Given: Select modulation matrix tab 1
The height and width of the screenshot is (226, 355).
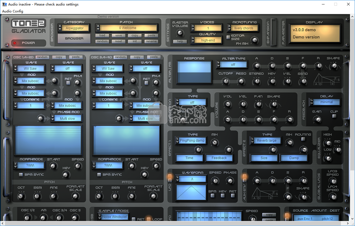Looking at the screenshot, I should pyautogui.click(x=287, y=215).
